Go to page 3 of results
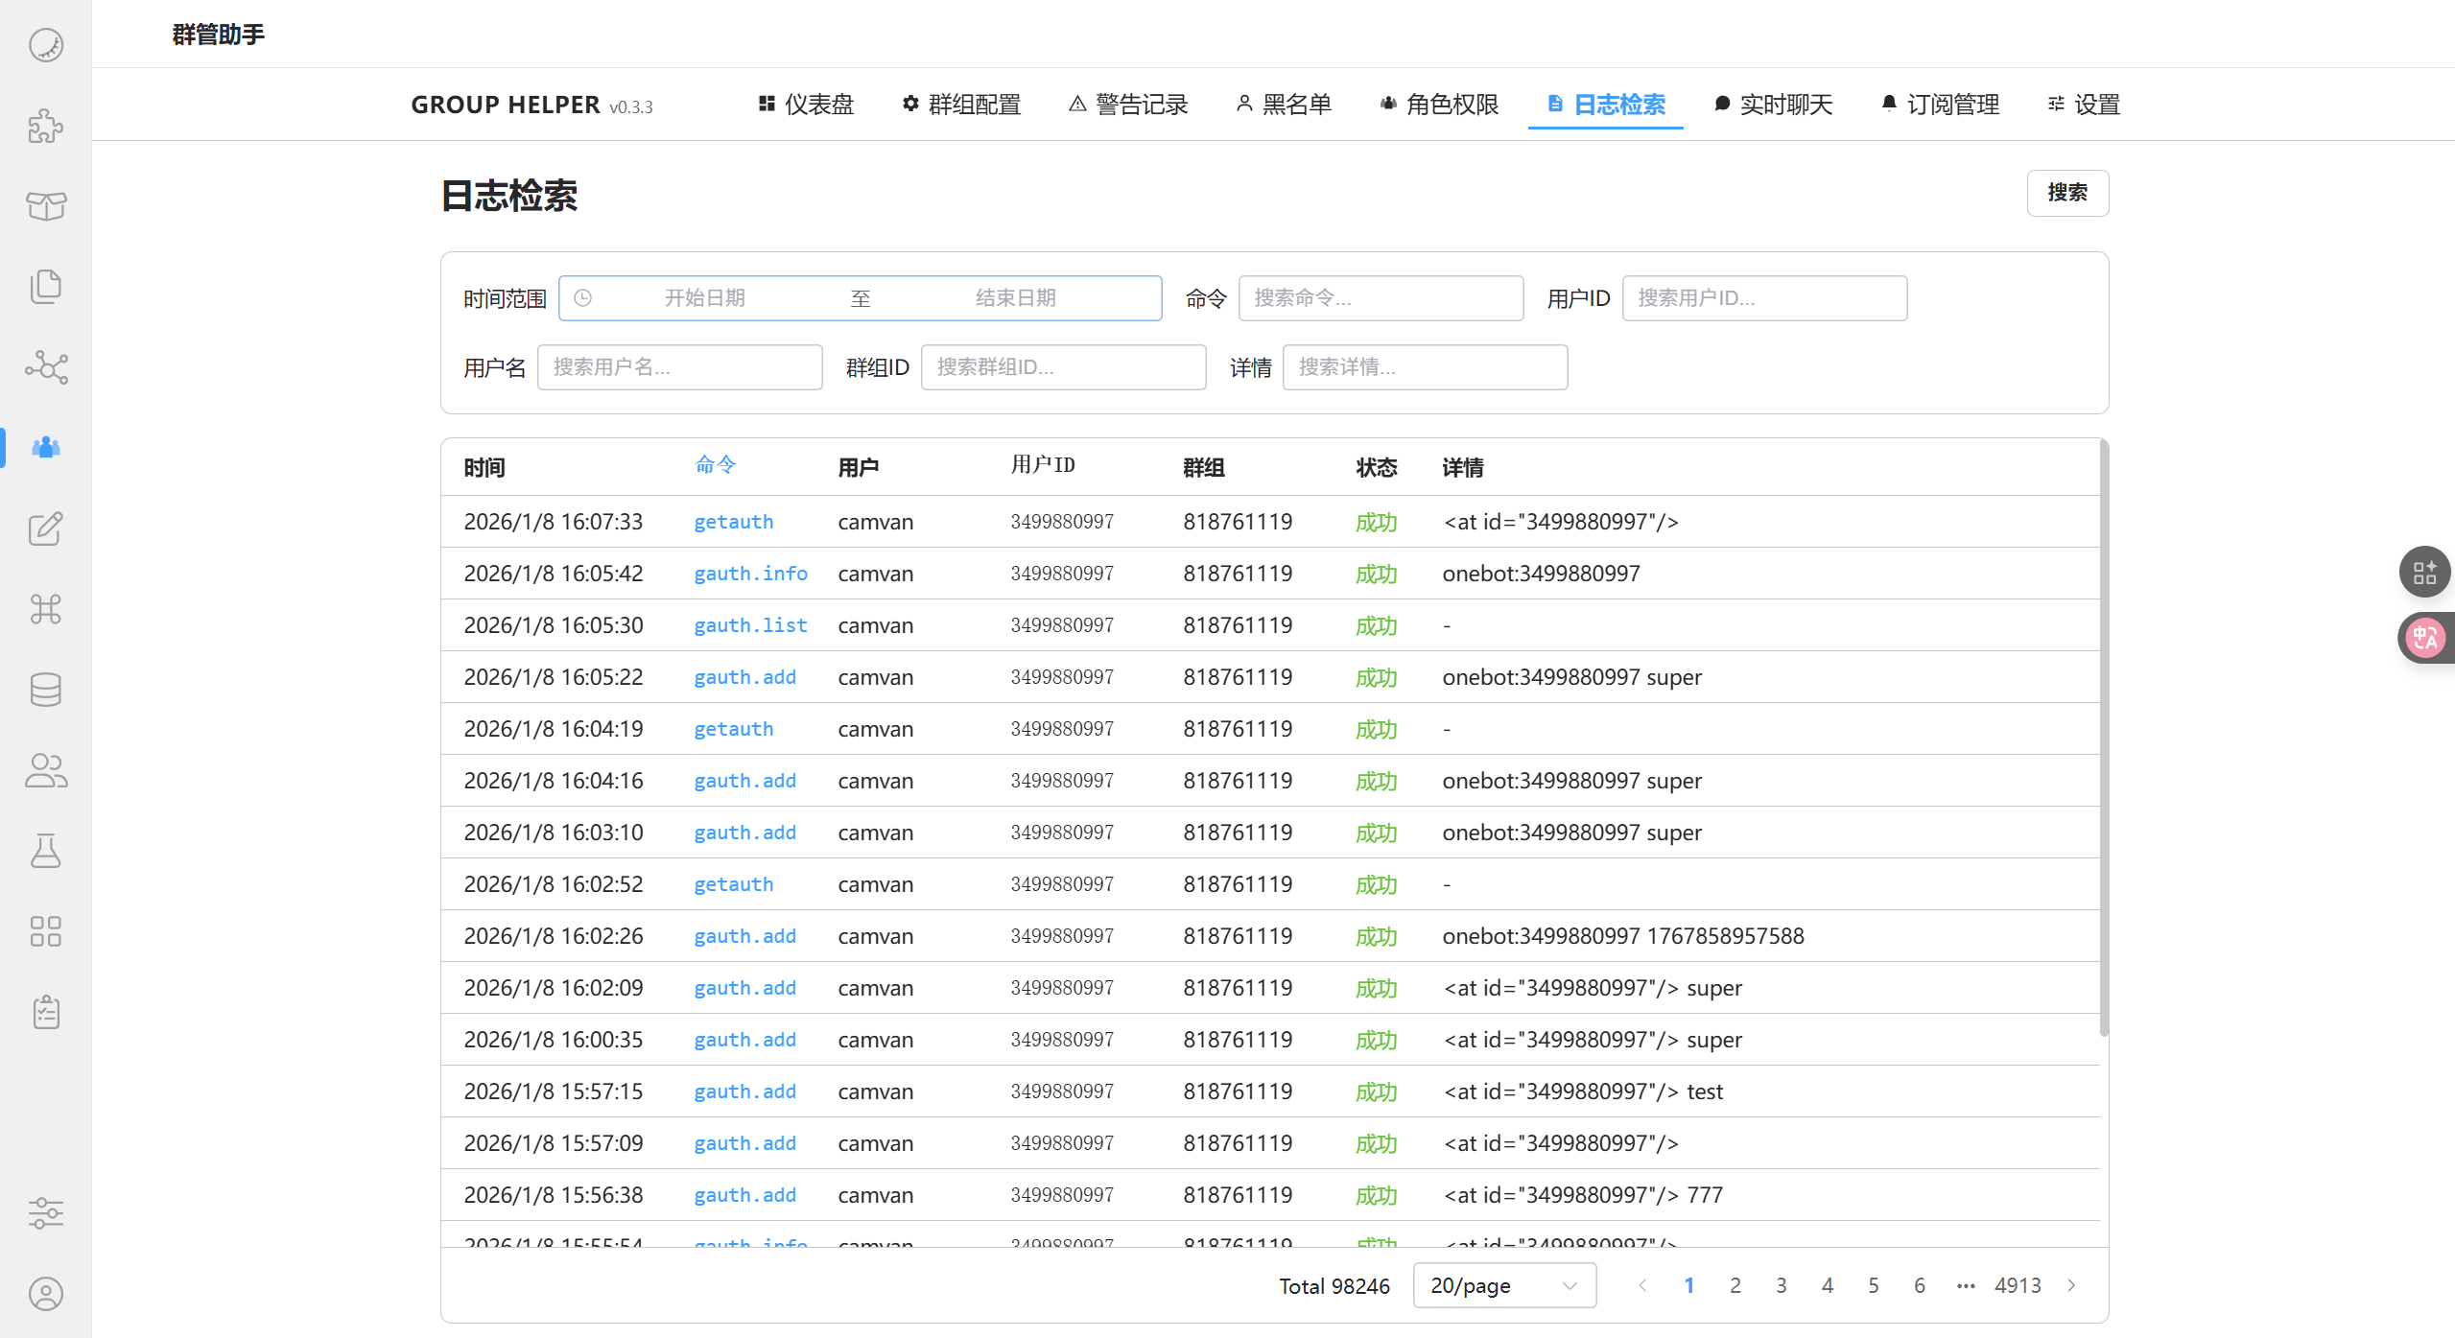The width and height of the screenshot is (2455, 1338). point(1781,1285)
